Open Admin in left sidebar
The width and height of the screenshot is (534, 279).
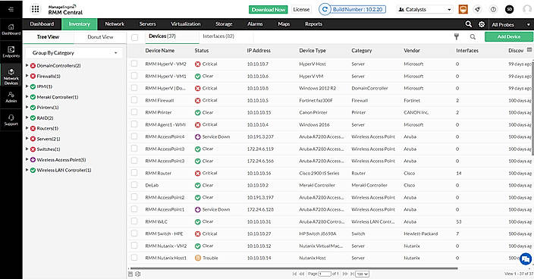[11, 97]
